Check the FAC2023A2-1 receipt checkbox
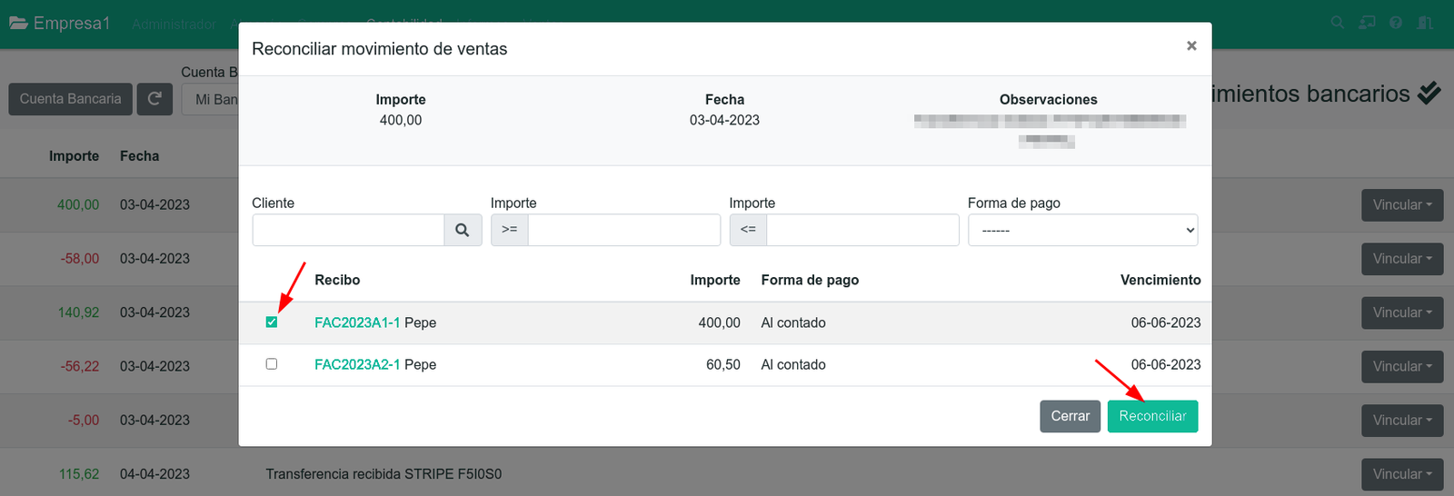This screenshot has width=1454, height=496. pos(272,364)
